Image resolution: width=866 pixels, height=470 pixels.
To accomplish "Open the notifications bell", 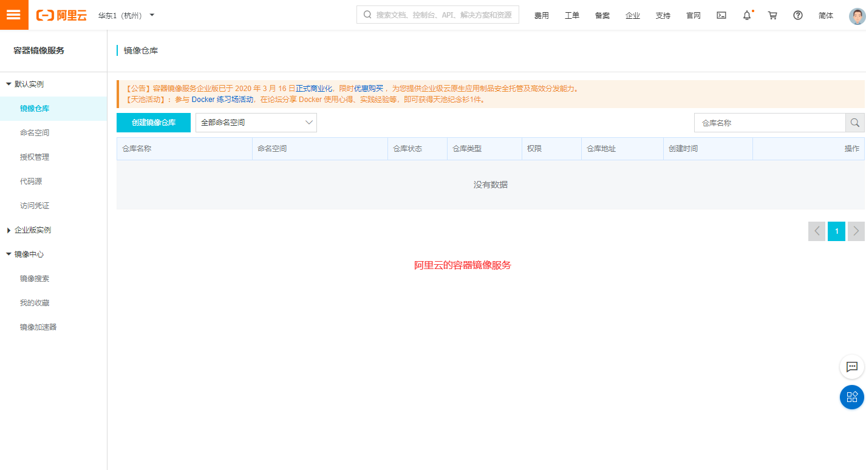I will (747, 15).
